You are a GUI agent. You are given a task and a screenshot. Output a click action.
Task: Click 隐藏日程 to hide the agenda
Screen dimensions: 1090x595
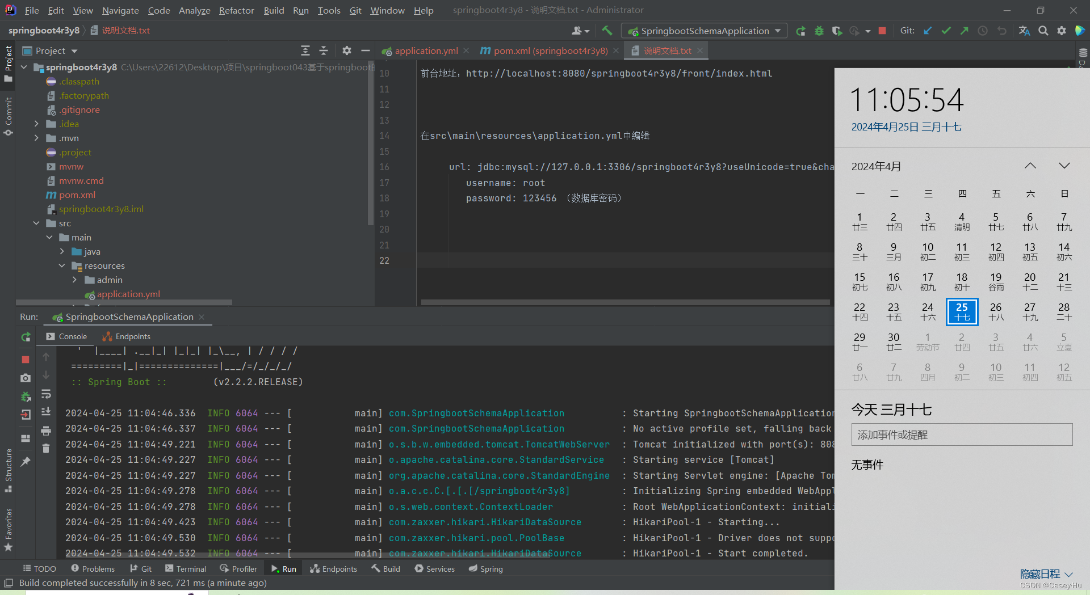1046,574
